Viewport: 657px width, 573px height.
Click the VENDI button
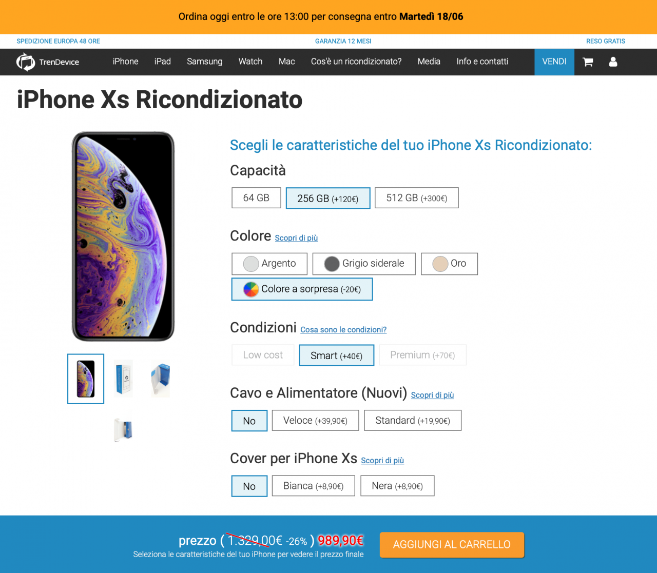554,62
